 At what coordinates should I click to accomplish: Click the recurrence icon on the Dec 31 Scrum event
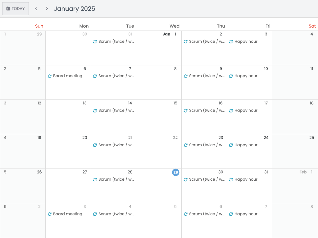pyautogui.click(x=95, y=41)
